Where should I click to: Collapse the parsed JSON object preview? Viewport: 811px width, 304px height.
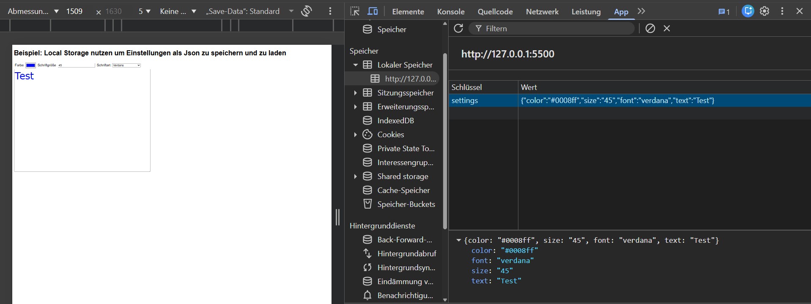[x=458, y=241]
